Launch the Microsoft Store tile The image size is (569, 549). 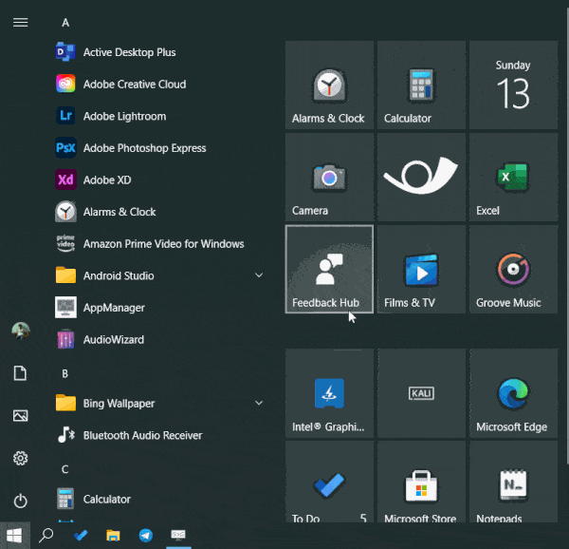click(x=421, y=483)
